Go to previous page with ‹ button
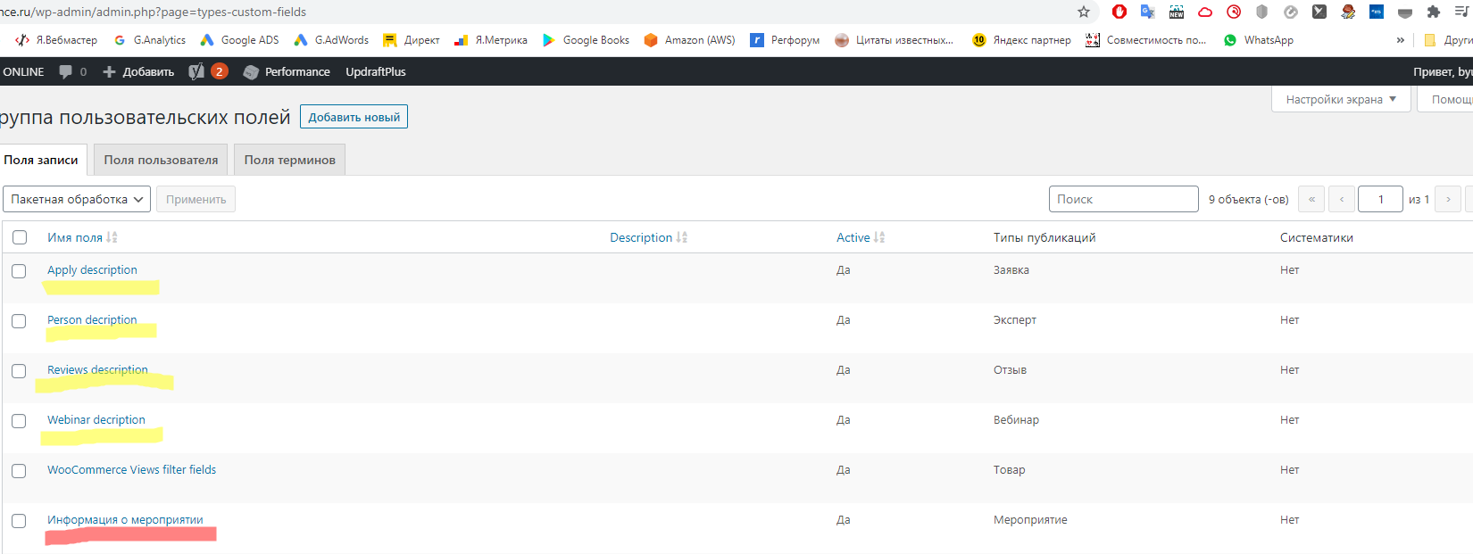Image resolution: width=1473 pixels, height=554 pixels. [1342, 199]
